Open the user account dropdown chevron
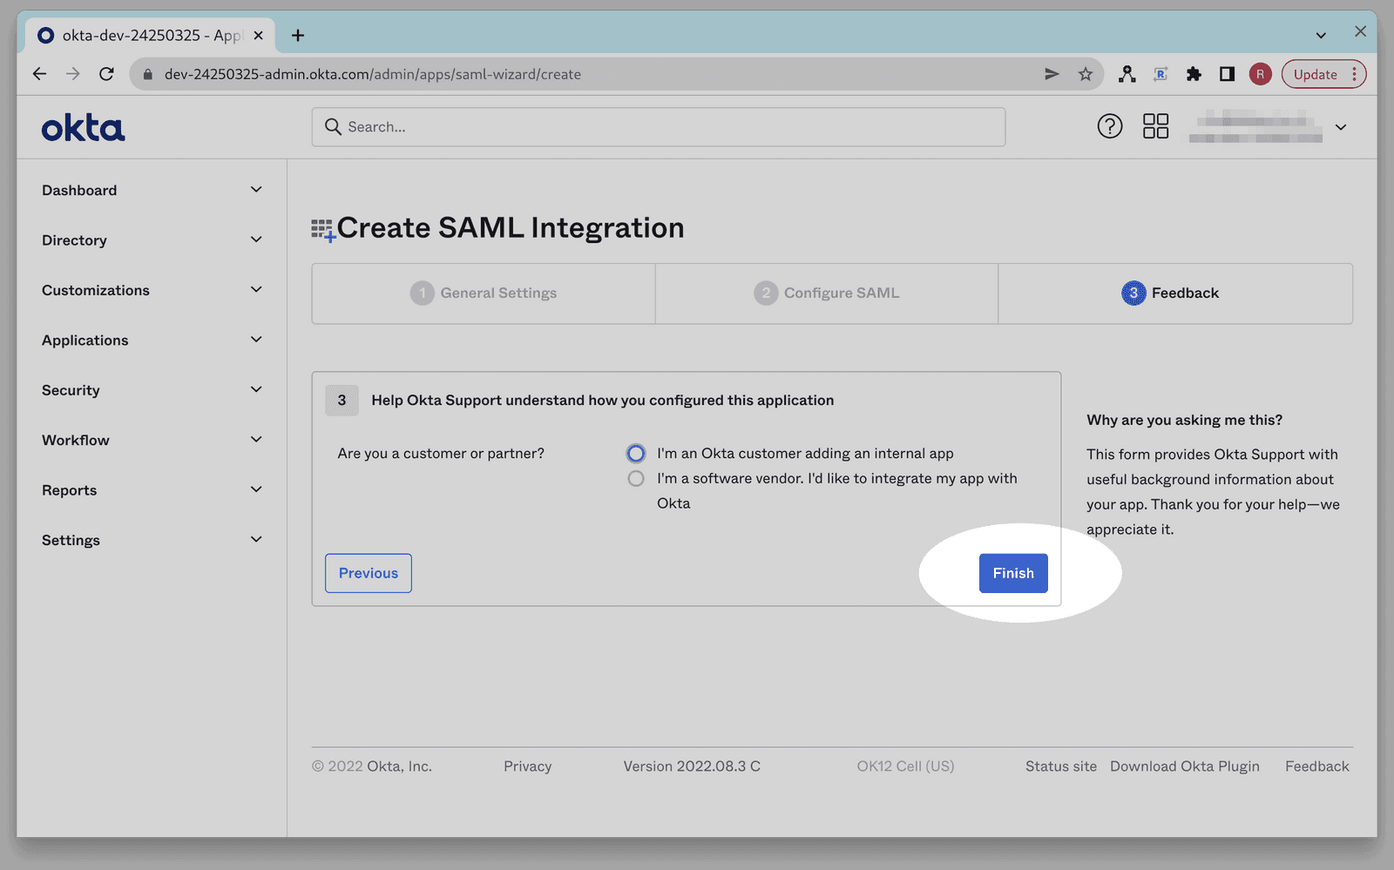The image size is (1394, 870). pyautogui.click(x=1341, y=127)
